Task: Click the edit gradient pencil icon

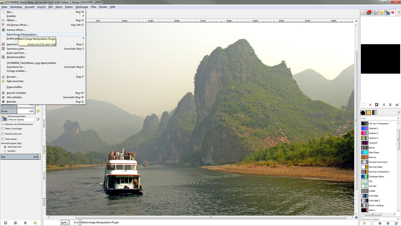Action: pyautogui.click(x=364, y=223)
